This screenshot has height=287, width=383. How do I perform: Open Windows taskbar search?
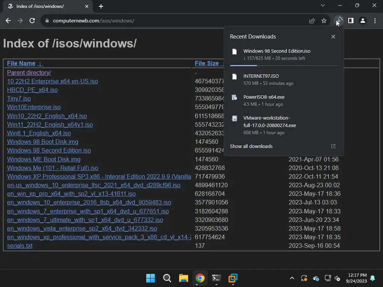[x=167, y=278]
